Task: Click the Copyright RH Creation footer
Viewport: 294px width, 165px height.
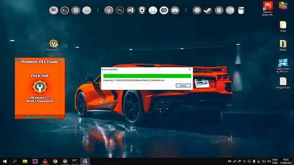Action: click(x=40, y=117)
